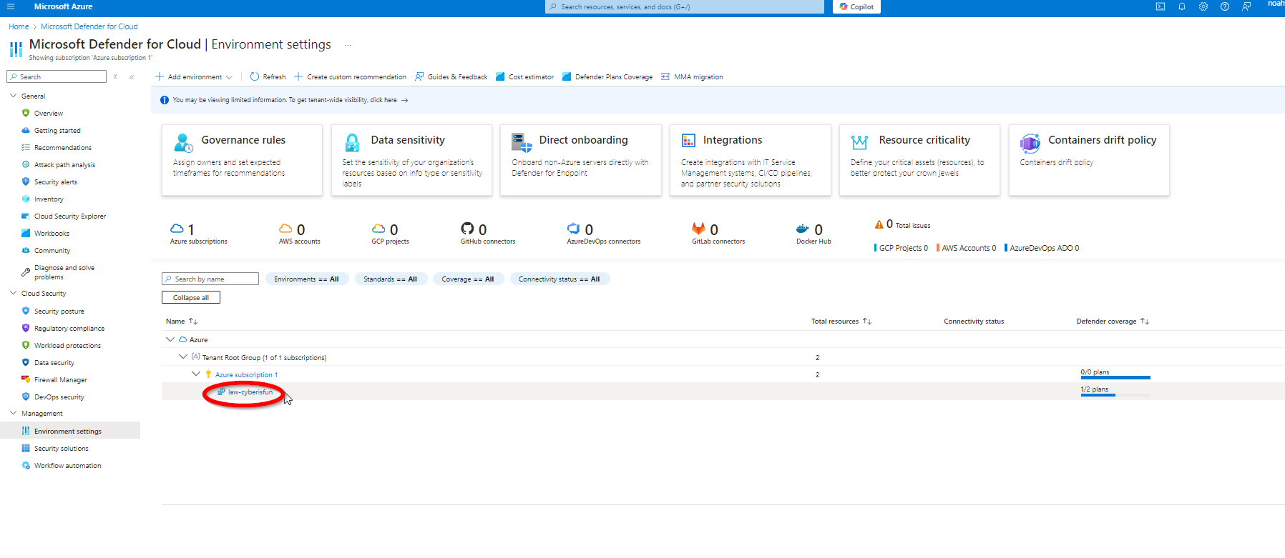Viewport: 1285px width, 558px height.
Task: Open the Standards == All filter
Action: pos(391,279)
